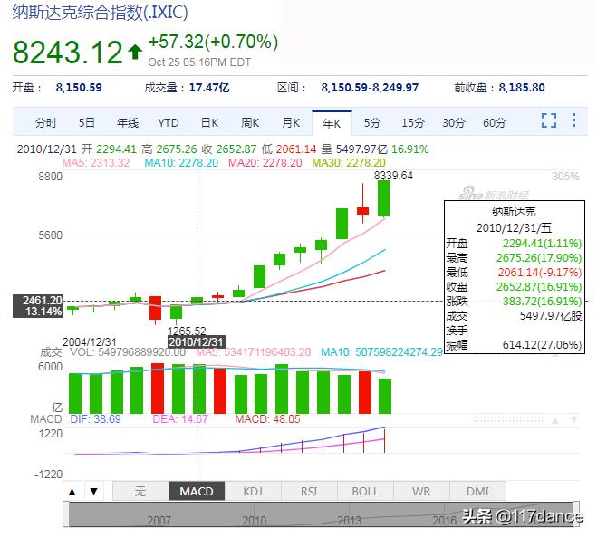Open the three-dot more options menu
Screen dimensions: 597x538
point(573,120)
